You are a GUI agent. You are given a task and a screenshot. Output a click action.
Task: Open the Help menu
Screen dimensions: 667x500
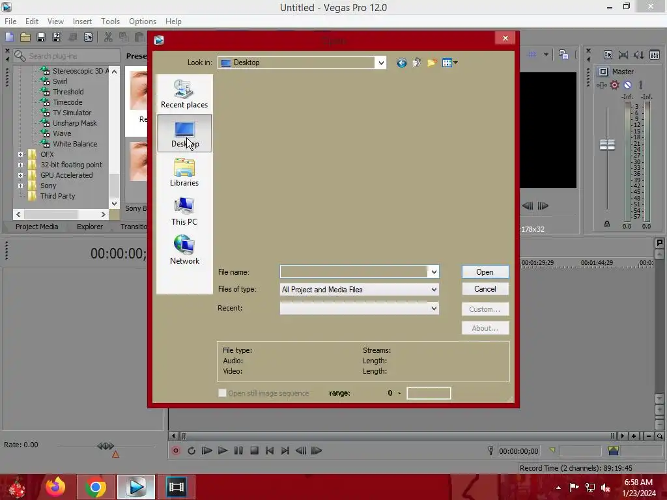point(173,21)
